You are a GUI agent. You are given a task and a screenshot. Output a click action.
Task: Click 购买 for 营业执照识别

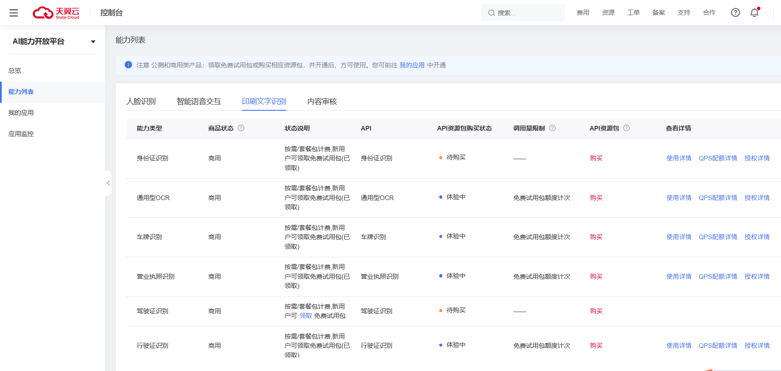click(x=596, y=277)
